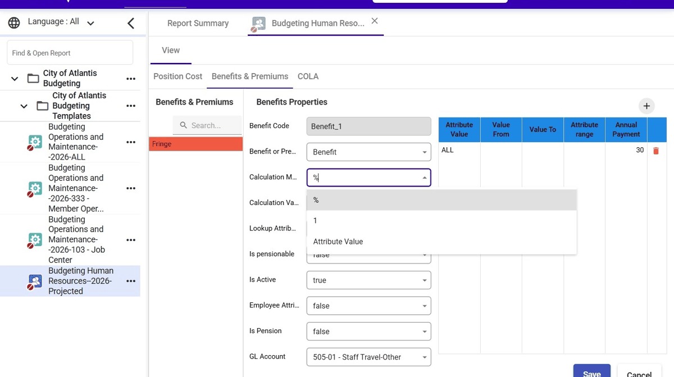Screen dimensions: 674x377
Task: Add a new row with the plus button
Action: tap(646, 106)
